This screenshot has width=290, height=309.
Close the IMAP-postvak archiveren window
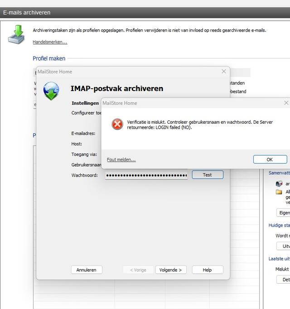tap(223, 72)
